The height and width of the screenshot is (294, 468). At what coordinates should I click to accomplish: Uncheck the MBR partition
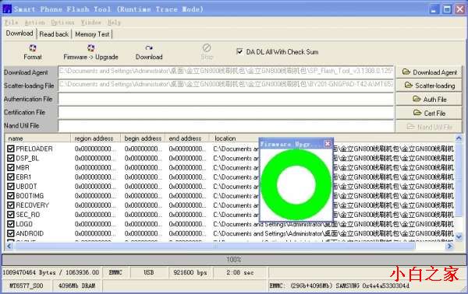click(11, 167)
